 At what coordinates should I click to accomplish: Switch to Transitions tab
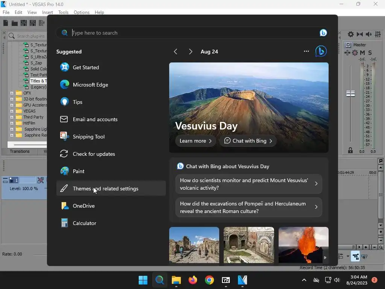click(x=20, y=151)
